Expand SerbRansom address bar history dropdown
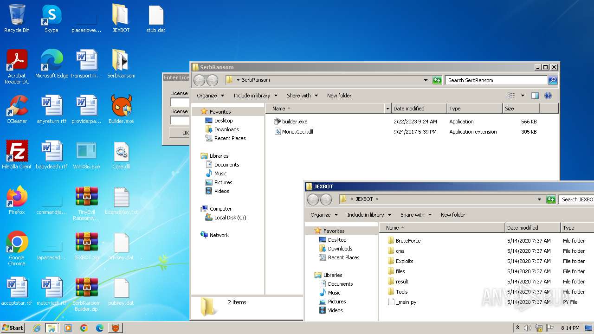Image resolution: width=594 pixels, height=334 pixels. pos(426,80)
